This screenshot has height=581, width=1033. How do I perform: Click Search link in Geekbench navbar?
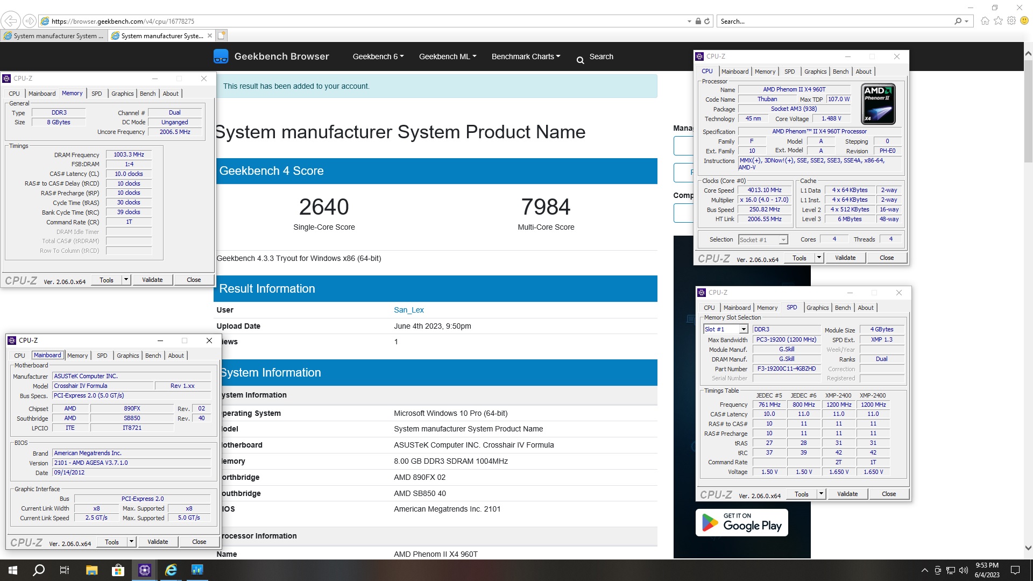(x=601, y=56)
